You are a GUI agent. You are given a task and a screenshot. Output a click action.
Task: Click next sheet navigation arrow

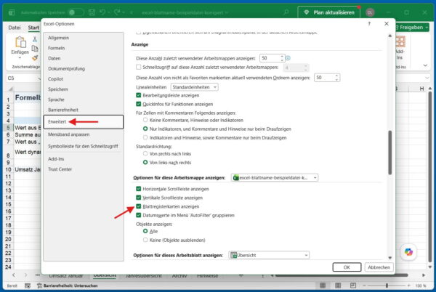click(x=25, y=275)
